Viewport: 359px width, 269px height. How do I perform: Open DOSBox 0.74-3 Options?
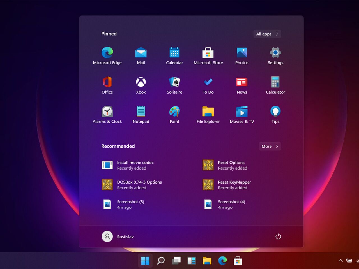point(132,185)
